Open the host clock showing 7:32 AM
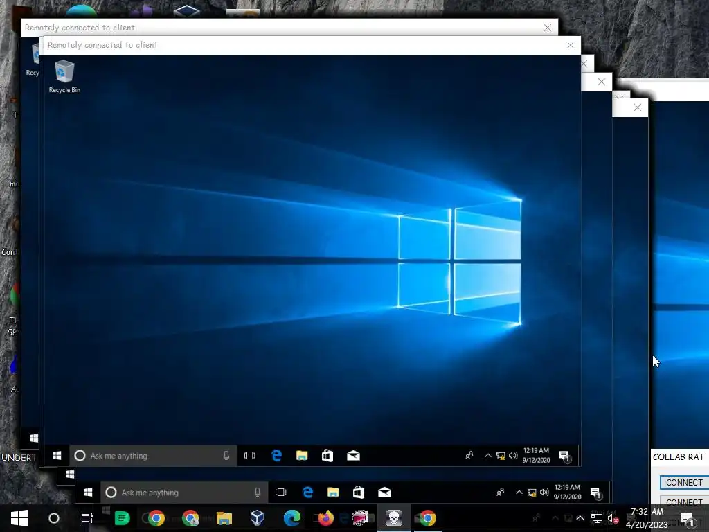The height and width of the screenshot is (532, 709). [x=647, y=518]
